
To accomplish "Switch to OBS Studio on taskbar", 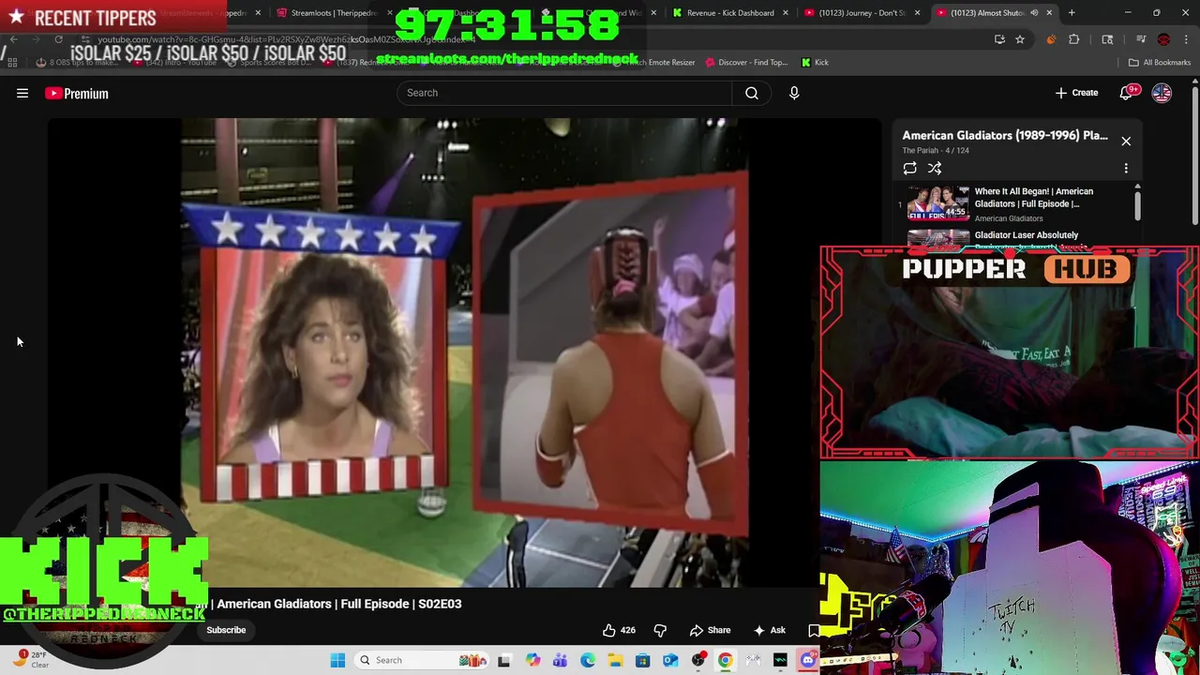I will tap(697, 660).
